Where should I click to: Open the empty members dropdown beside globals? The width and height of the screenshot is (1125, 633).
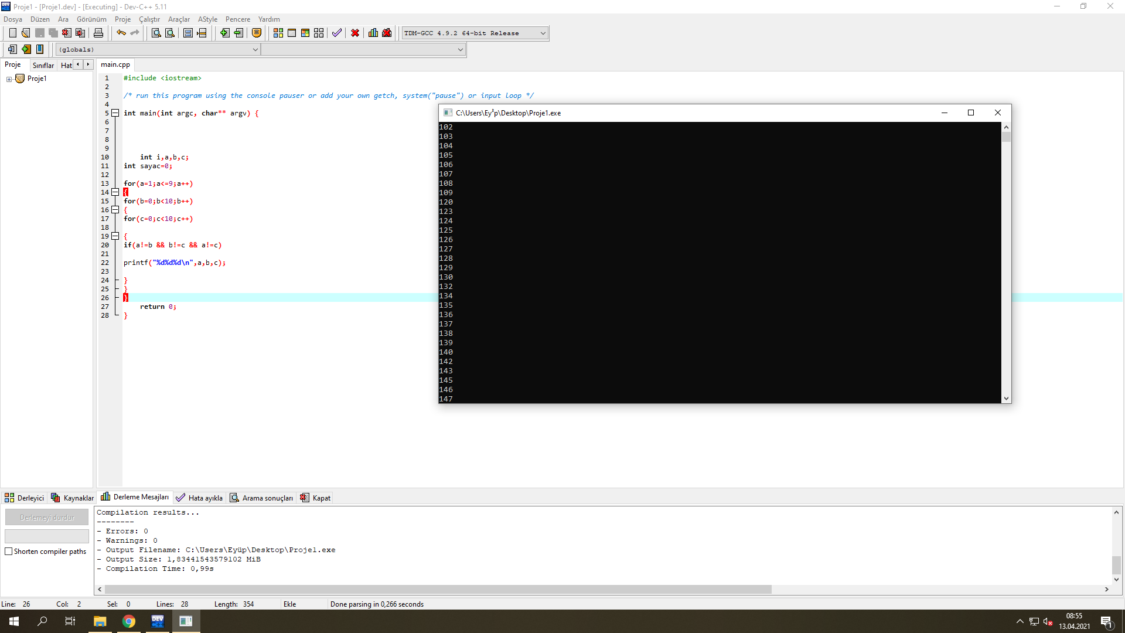click(x=363, y=50)
